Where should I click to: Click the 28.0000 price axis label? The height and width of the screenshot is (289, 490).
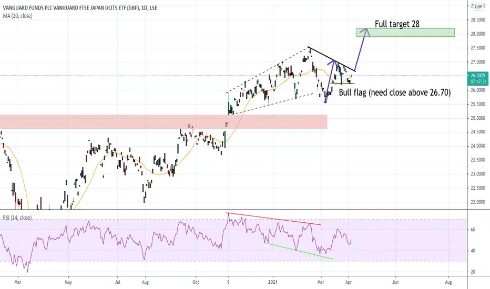point(478,34)
